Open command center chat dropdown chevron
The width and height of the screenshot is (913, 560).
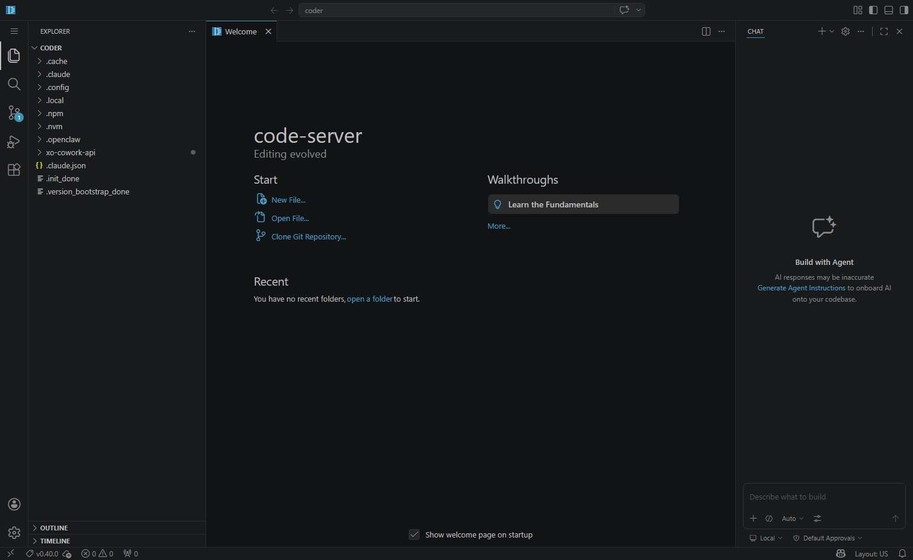[639, 10]
